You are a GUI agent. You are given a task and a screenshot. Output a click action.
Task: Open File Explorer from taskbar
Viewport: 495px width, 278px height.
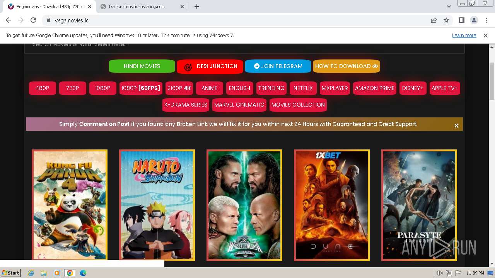44,273
